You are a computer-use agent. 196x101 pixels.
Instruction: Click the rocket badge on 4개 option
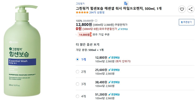114,95
